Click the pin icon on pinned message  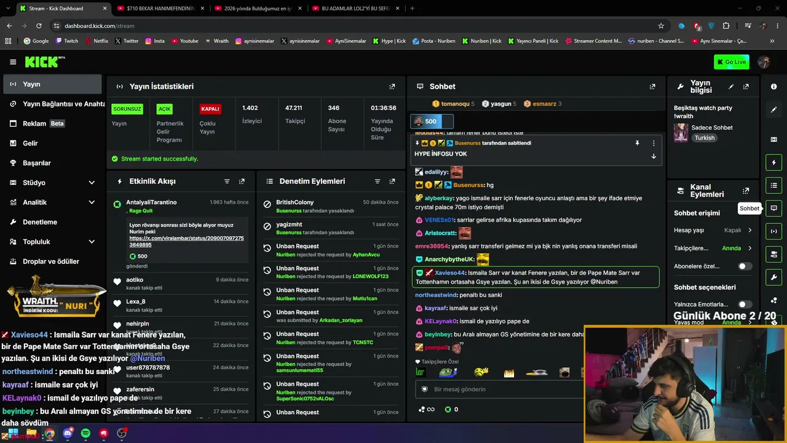click(637, 143)
